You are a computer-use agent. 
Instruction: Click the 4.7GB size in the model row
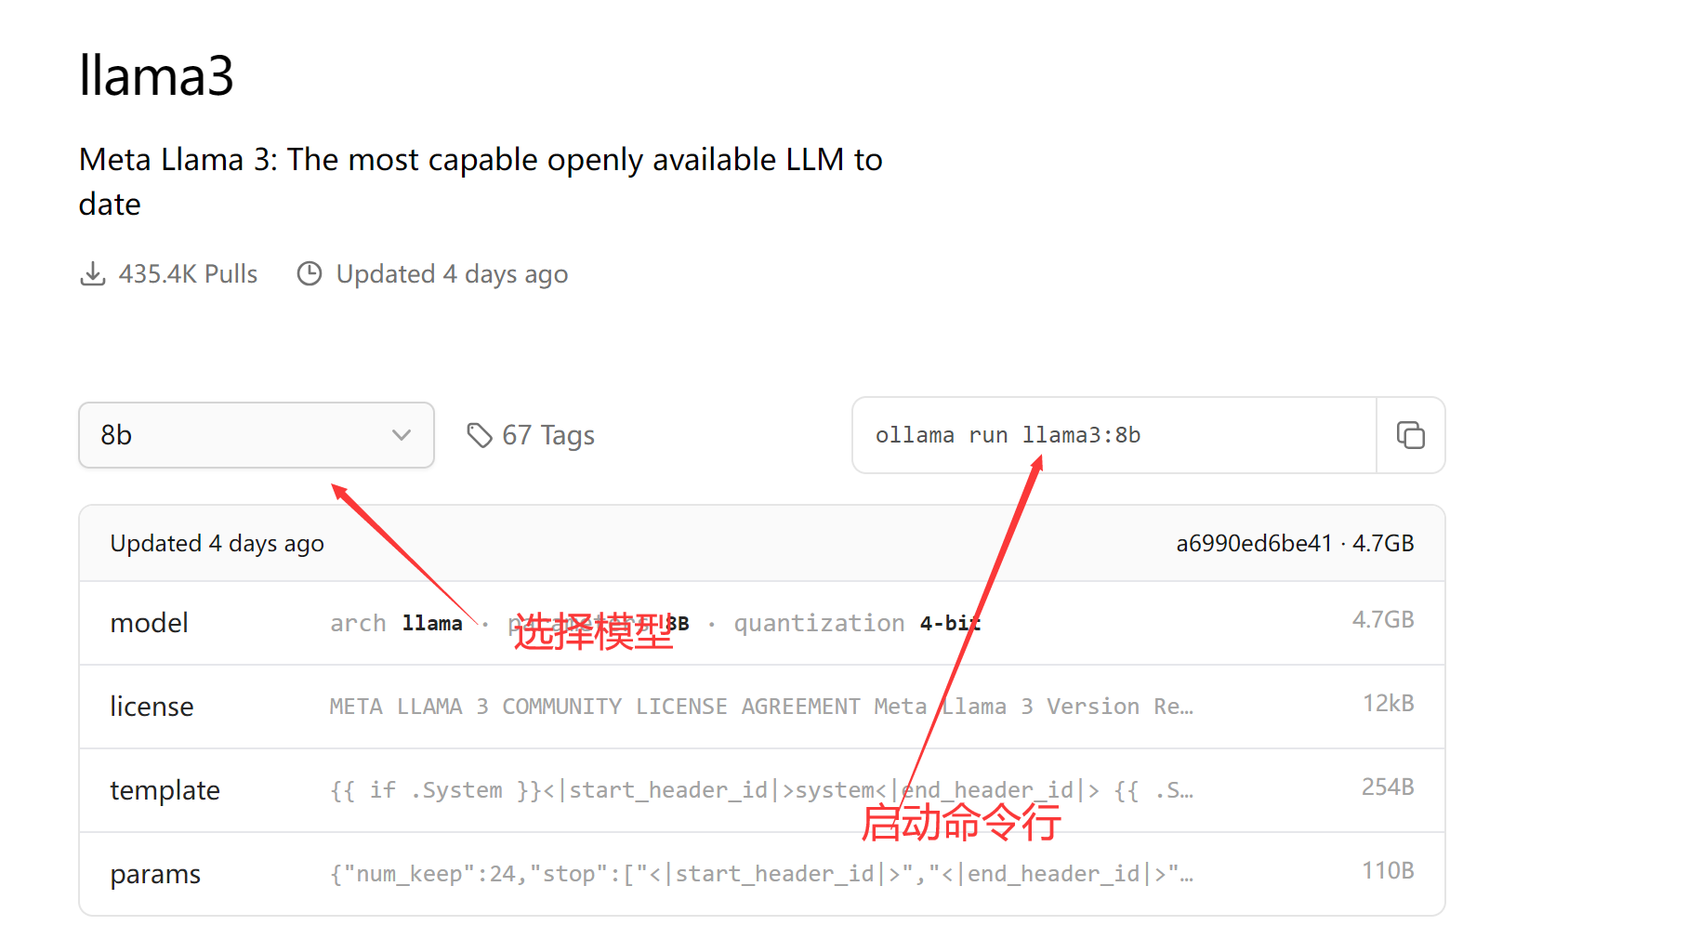tap(1383, 620)
